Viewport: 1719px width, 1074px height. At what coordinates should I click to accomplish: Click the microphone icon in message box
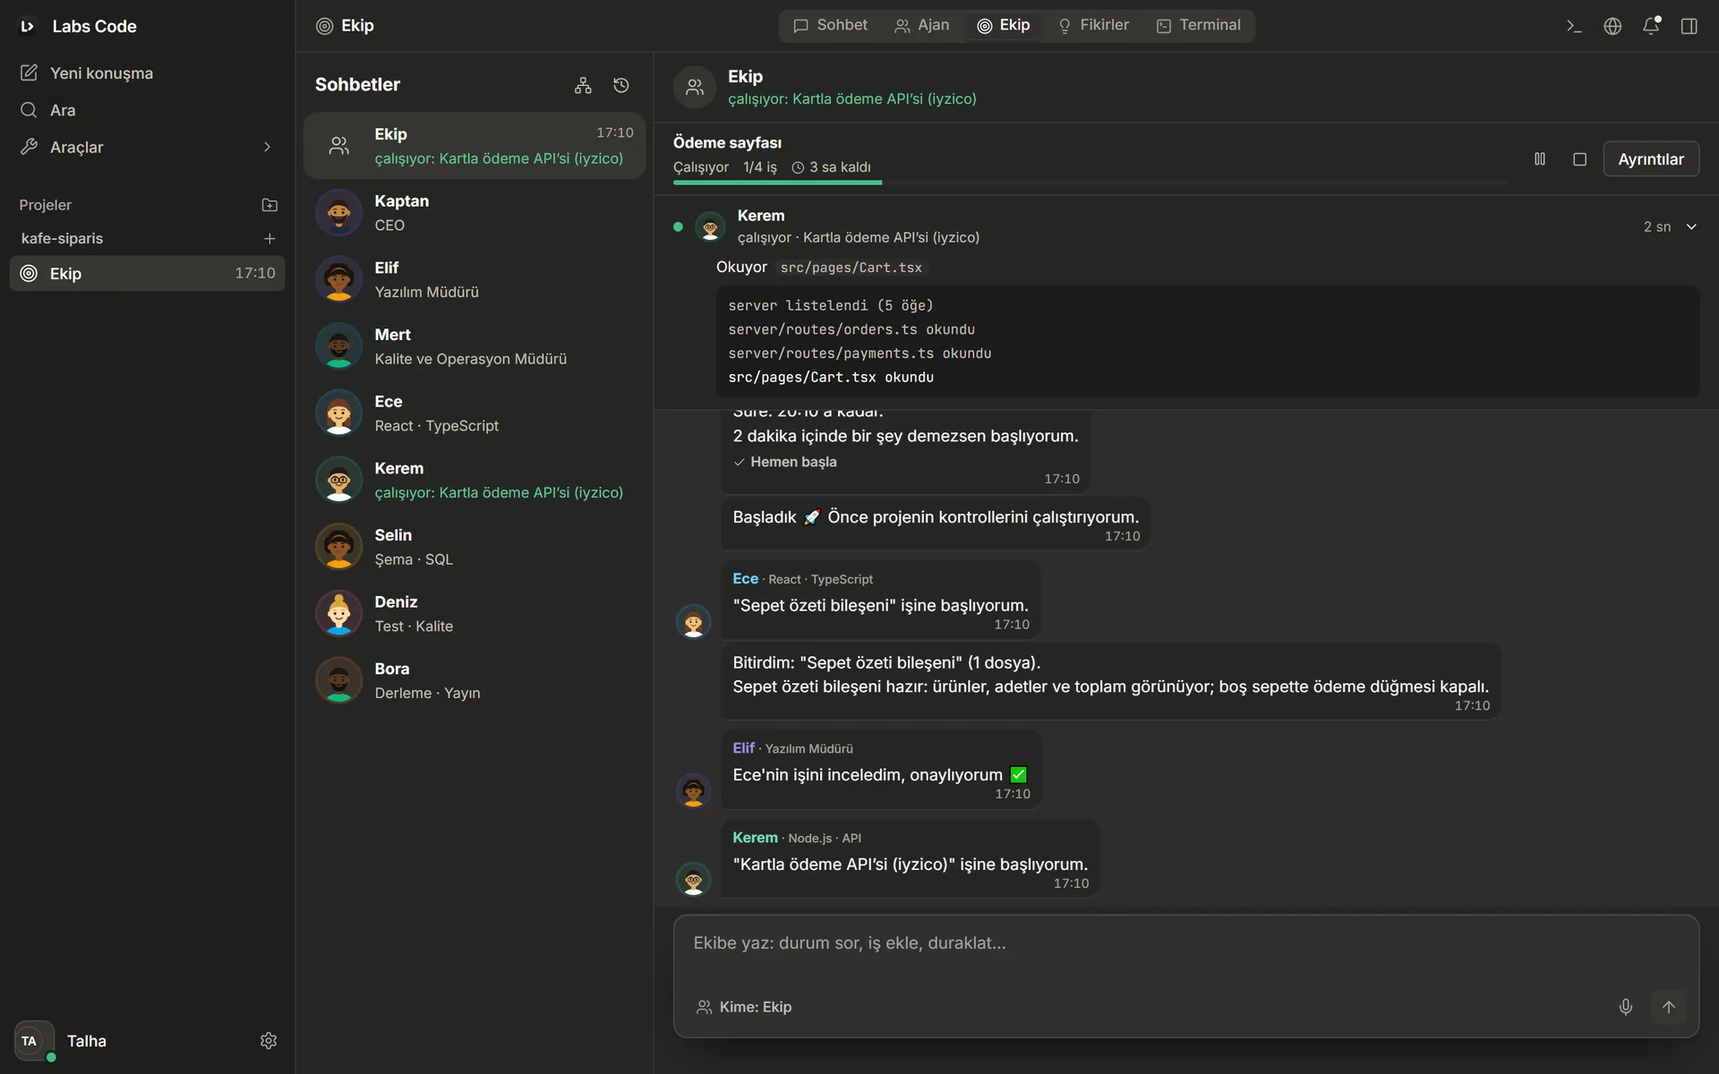tap(1626, 1007)
